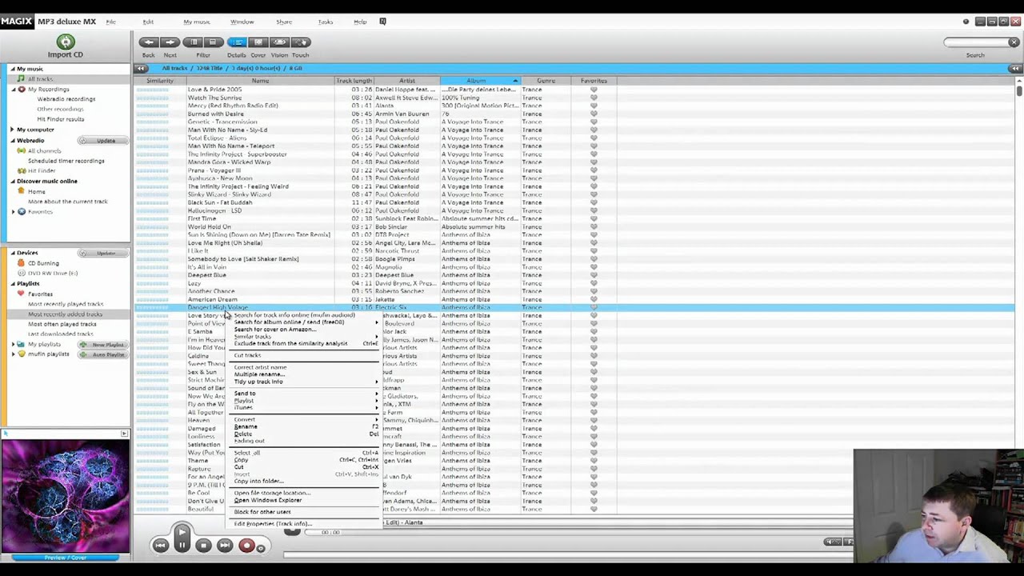Click the Play button in the player

click(x=182, y=532)
